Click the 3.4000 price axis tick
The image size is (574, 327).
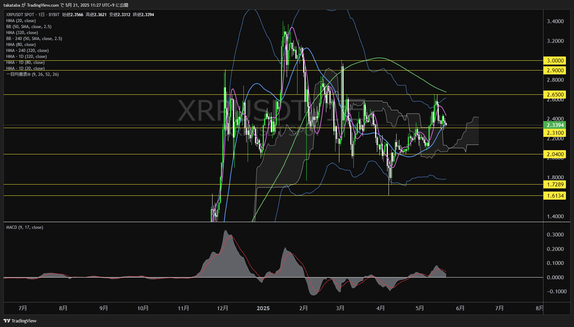click(555, 21)
